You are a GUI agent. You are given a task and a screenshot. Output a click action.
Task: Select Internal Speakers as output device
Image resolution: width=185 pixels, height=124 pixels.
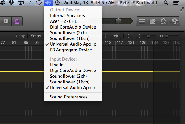point(67,16)
